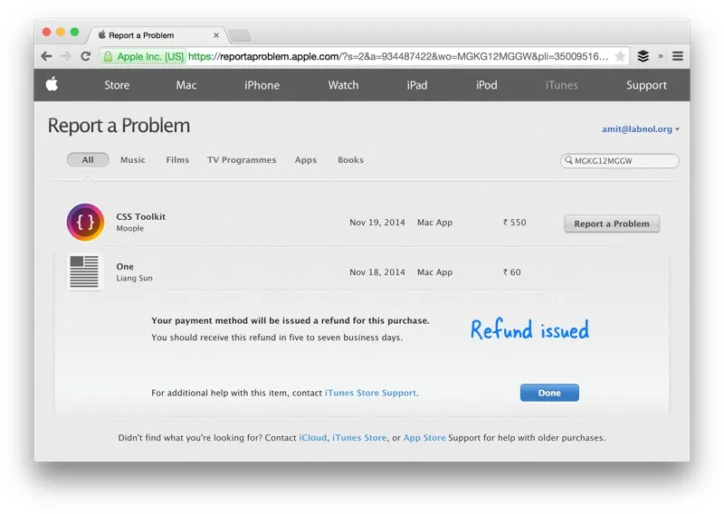Viewport: 724px width, 514px height.
Task: Click the CSS Toolkit app icon
Action: tap(85, 222)
